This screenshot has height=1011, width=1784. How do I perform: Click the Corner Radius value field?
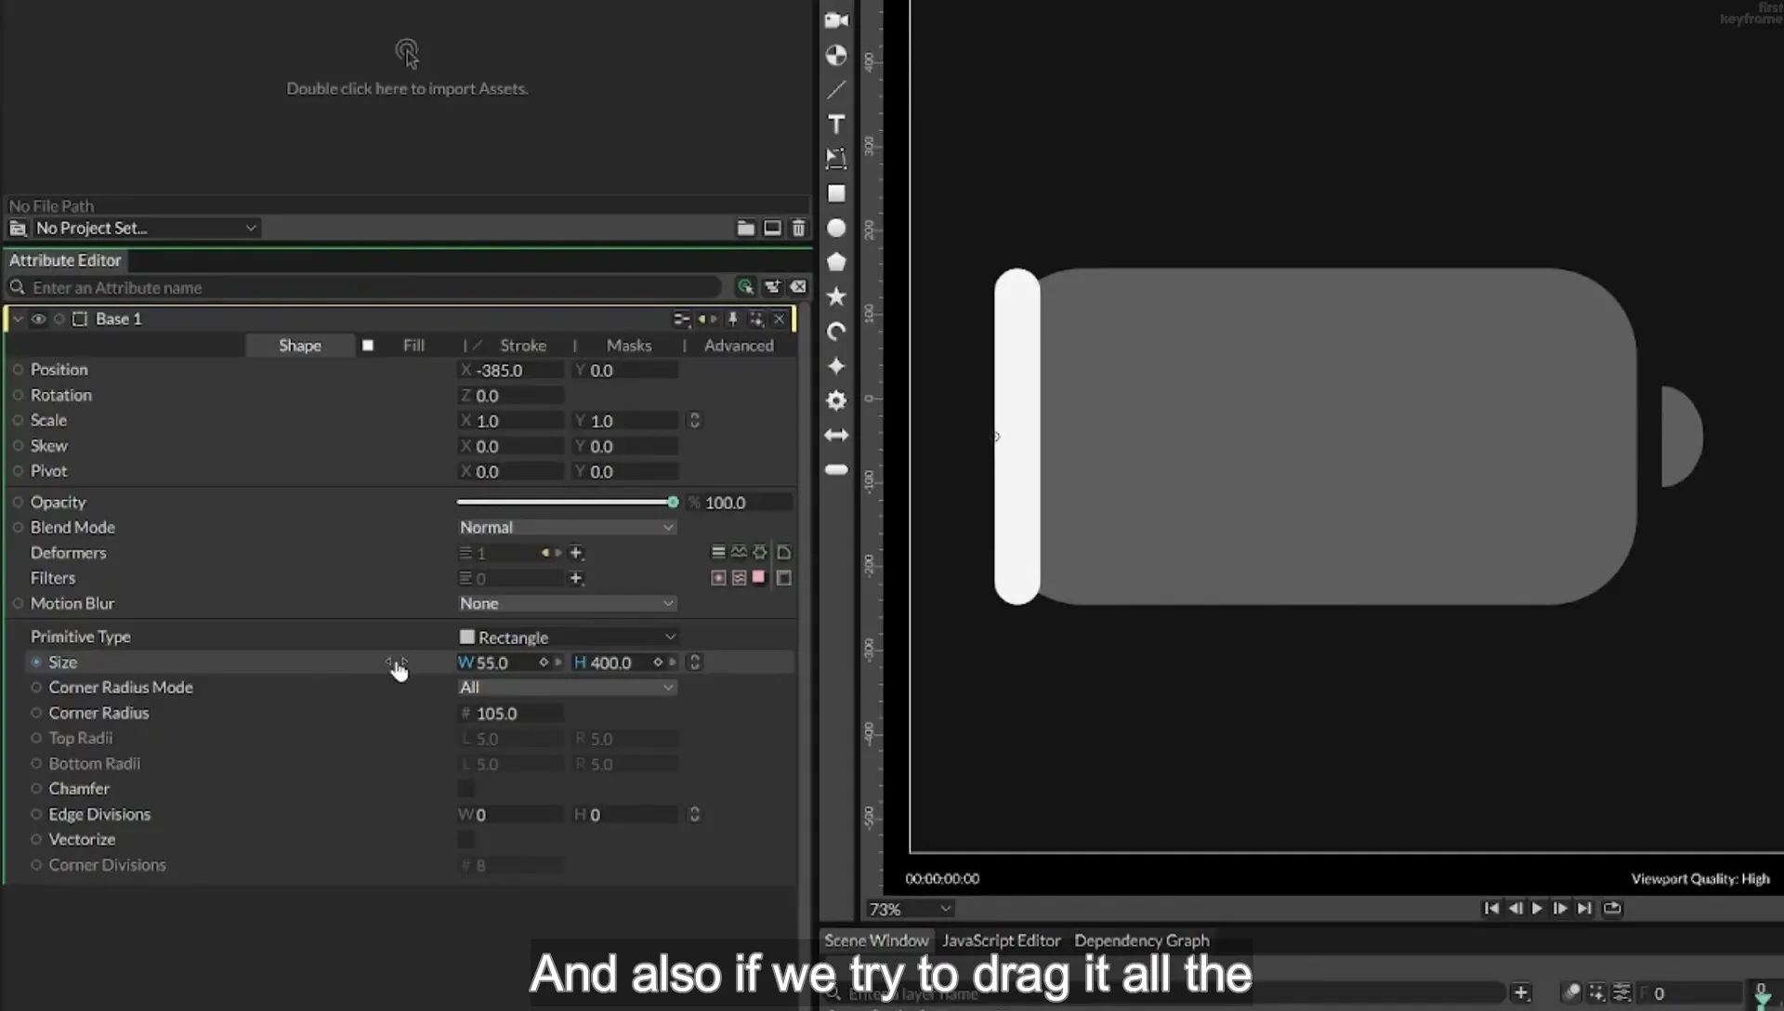[x=511, y=714]
